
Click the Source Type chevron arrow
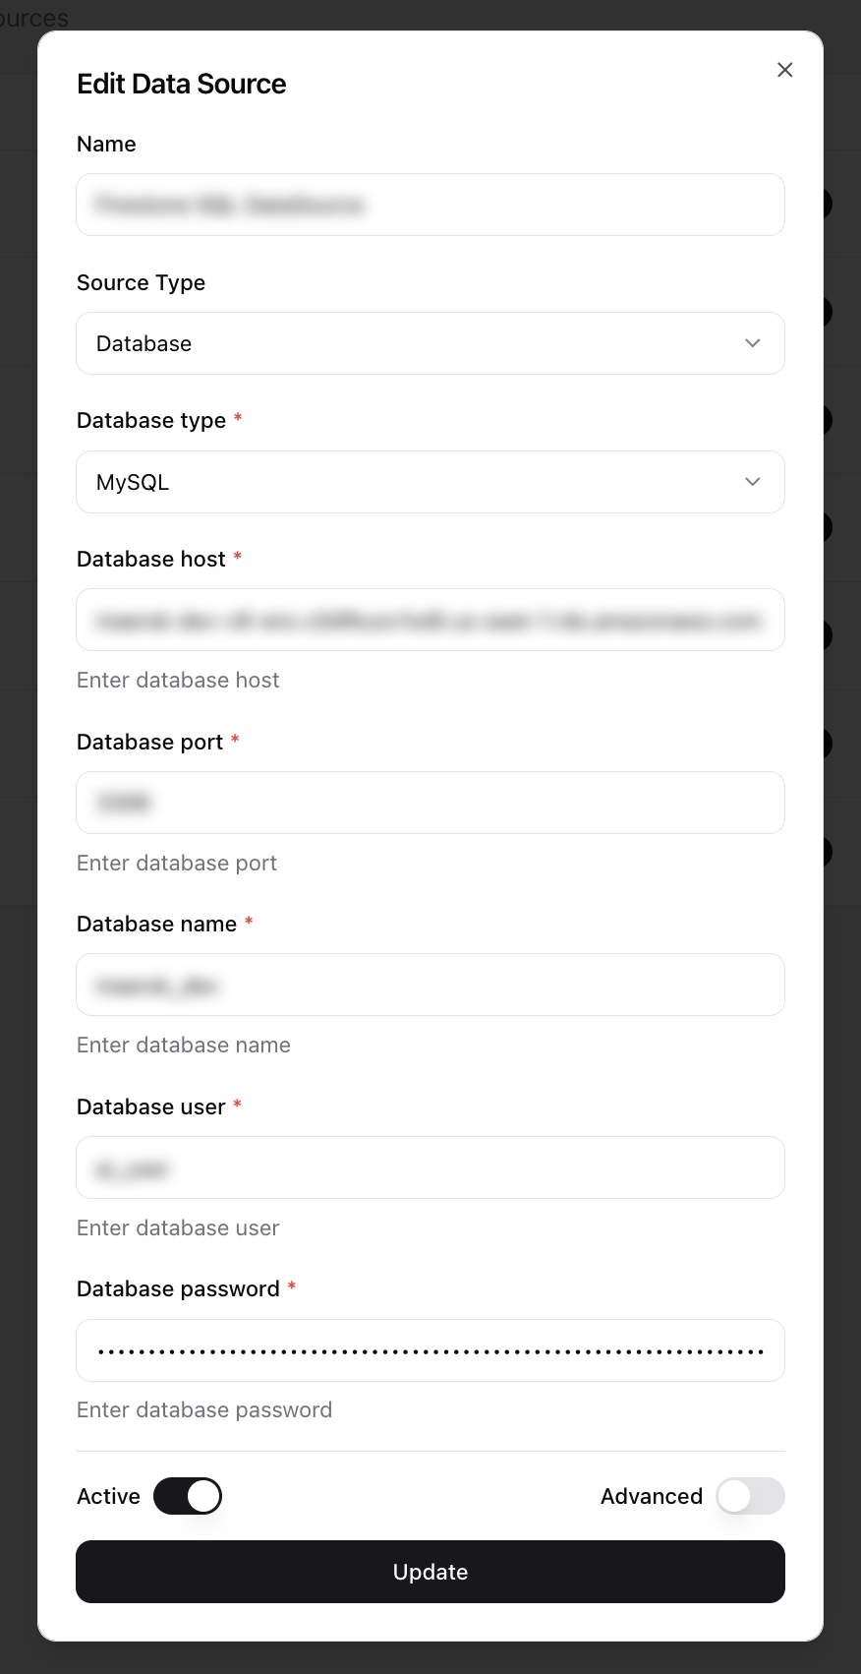tap(752, 343)
